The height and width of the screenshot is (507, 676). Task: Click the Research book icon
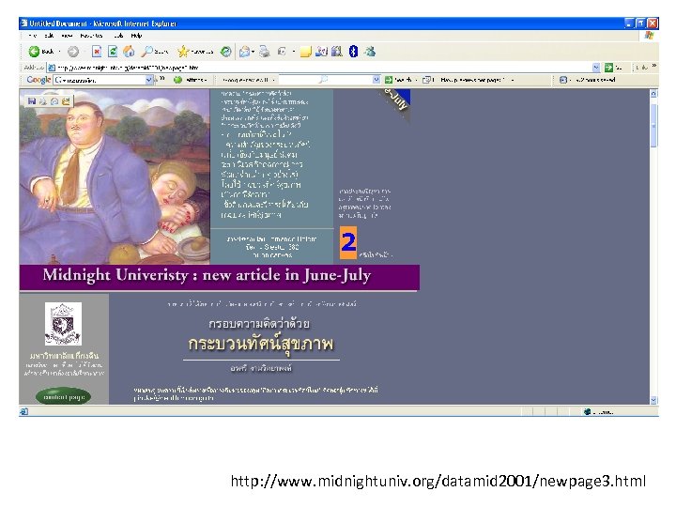[x=337, y=52]
